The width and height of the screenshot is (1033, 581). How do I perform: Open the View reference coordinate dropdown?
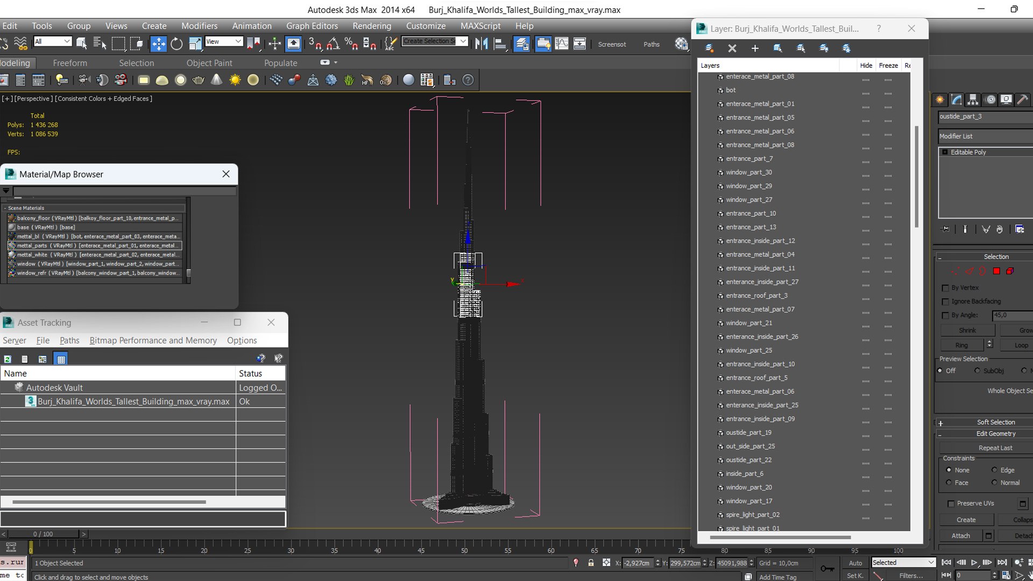coord(224,41)
